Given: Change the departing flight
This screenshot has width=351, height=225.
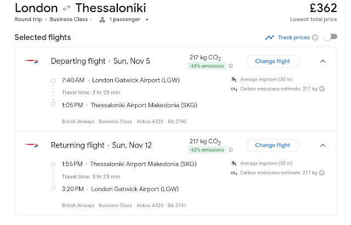Looking at the screenshot, I should tap(273, 61).
